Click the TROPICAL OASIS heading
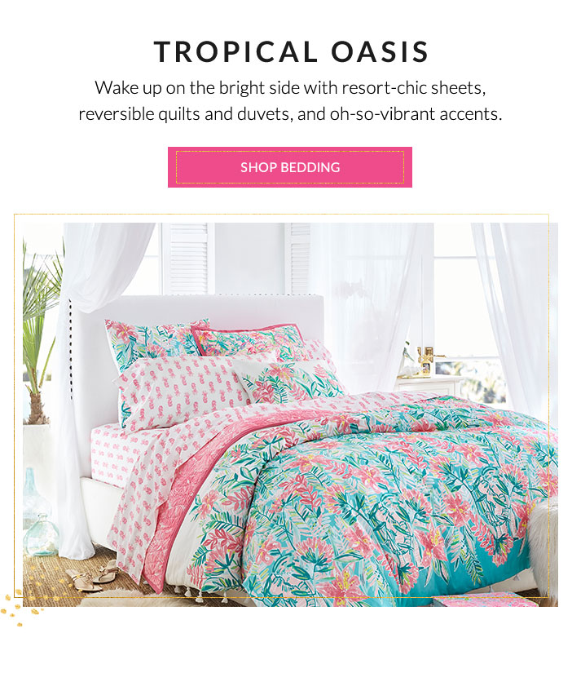The width and height of the screenshot is (572, 686). point(291,51)
